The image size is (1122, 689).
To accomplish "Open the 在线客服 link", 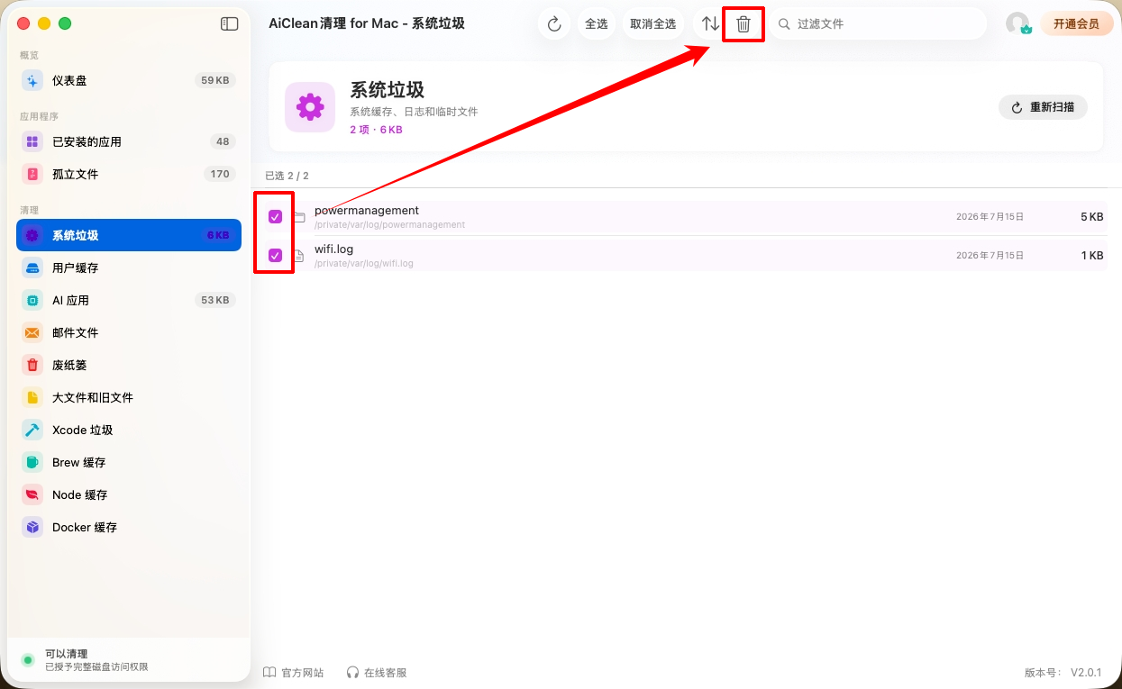I will (377, 673).
